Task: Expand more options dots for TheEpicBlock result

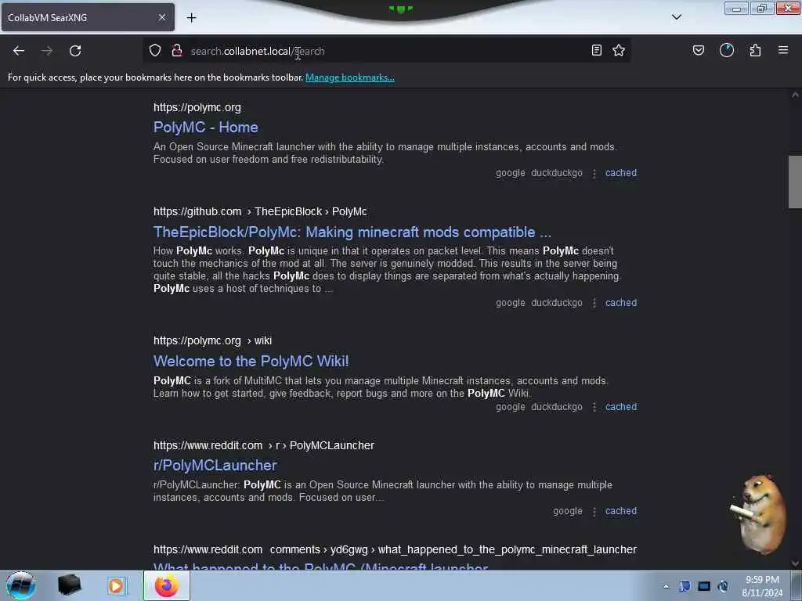Action: (594, 303)
